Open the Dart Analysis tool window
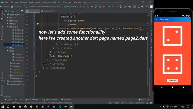The height and width of the screenshot is (109, 193). pyautogui.click(x=32, y=100)
